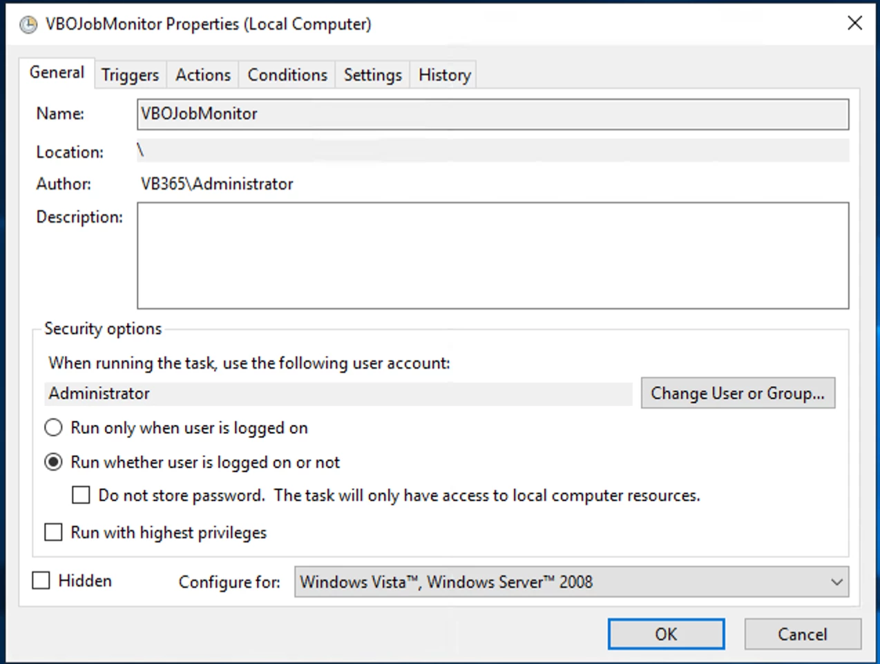Click the Description label
The image size is (880, 664).
click(x=79, y=217)
